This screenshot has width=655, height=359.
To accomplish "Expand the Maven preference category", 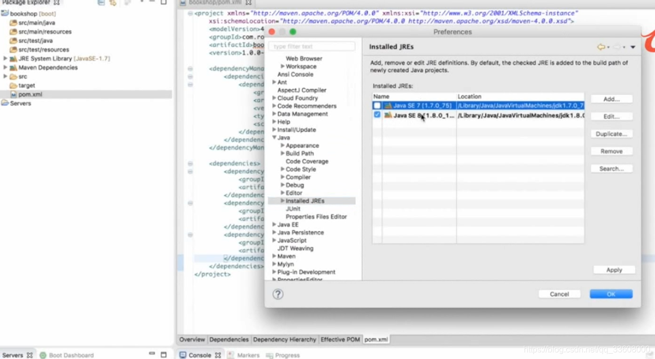I will pyautogui.click(x=274, y=256).
